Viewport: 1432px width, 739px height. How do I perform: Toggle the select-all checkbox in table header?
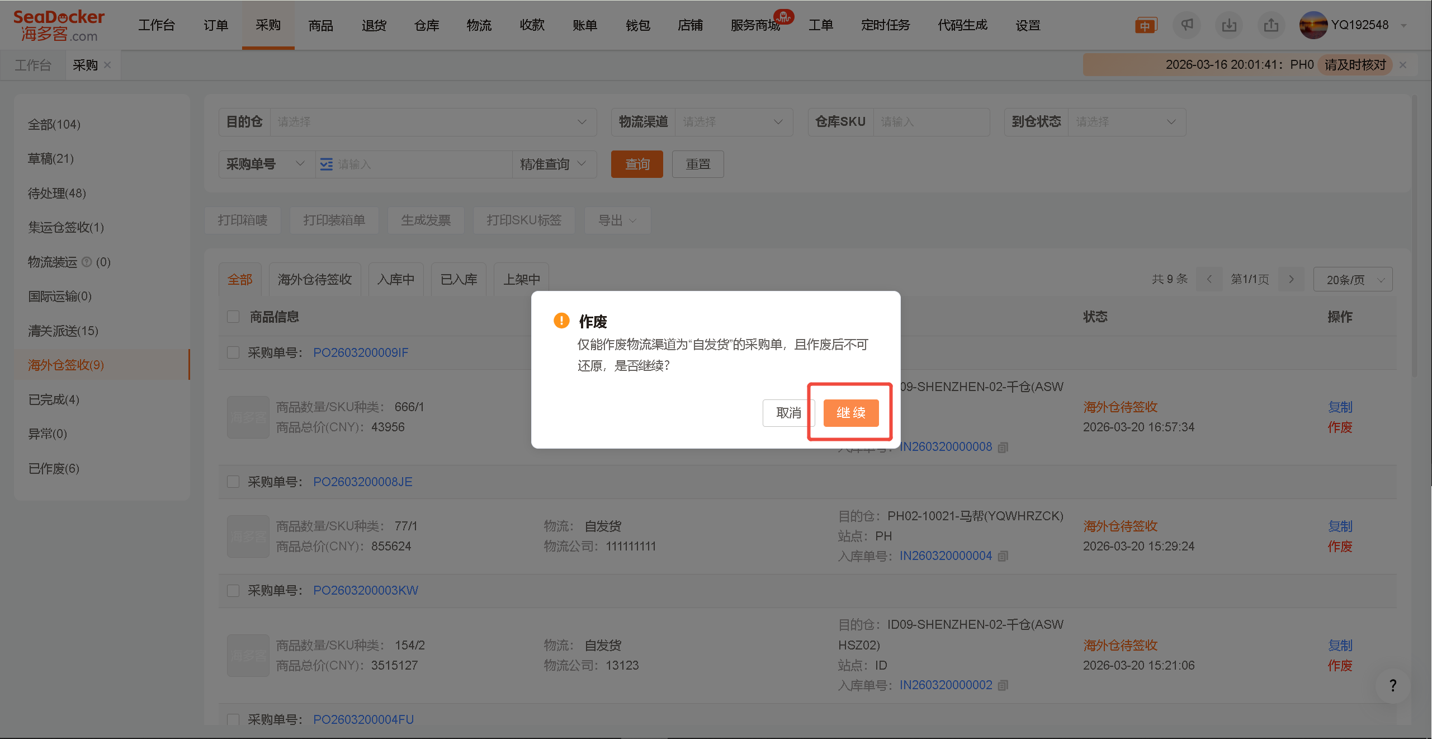(233, 316)
